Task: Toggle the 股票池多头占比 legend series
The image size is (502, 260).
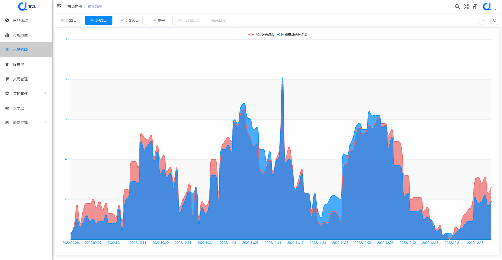Action: (x=292, y=34)
